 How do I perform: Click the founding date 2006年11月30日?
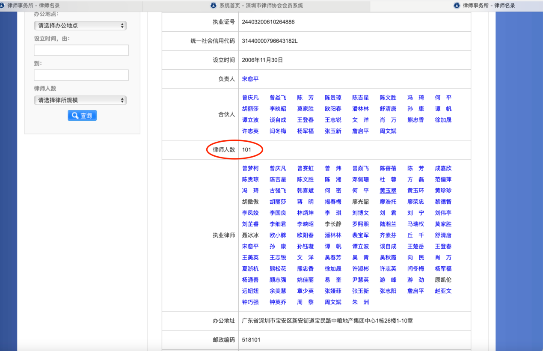coord(263,60)
